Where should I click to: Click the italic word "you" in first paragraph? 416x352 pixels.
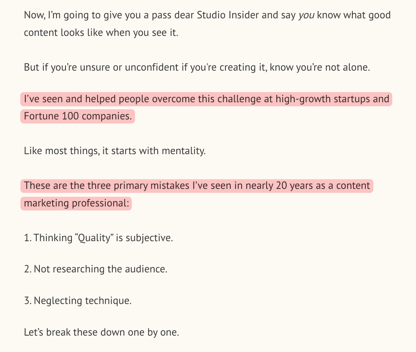tap(306, 15)
